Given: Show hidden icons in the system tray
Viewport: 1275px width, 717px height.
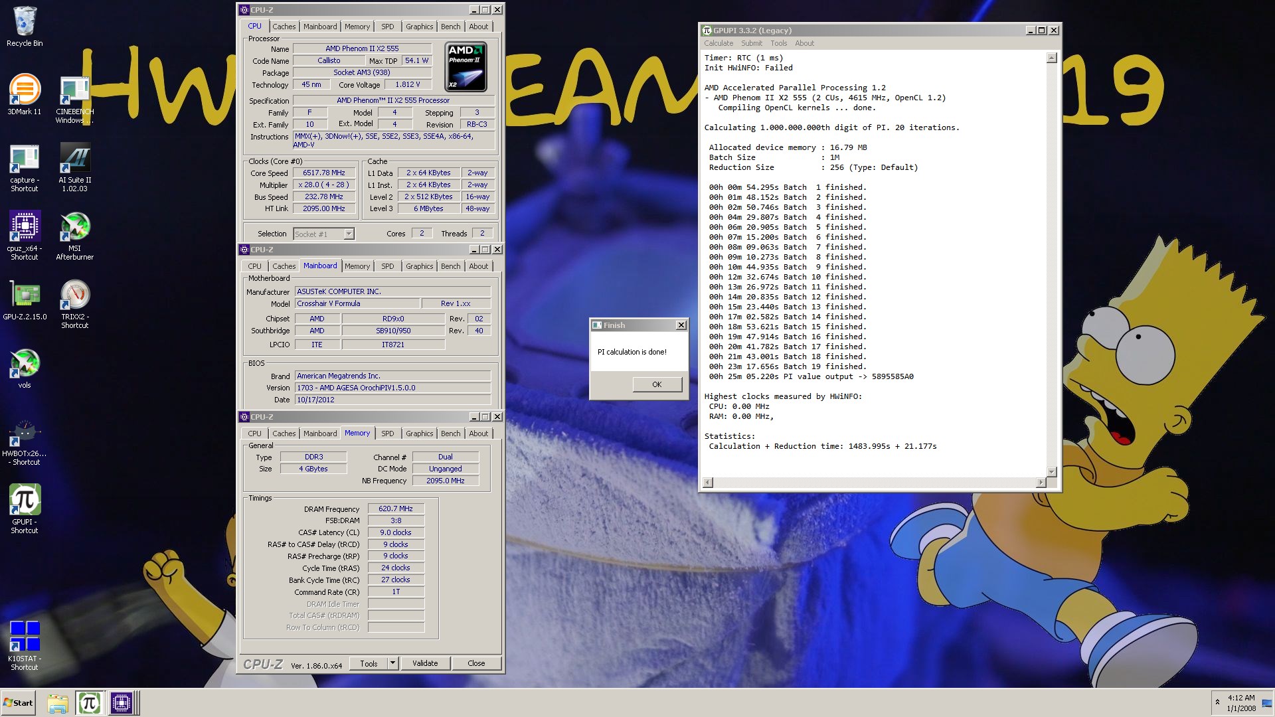Looking at the screenshot, I should [1217, 702].
